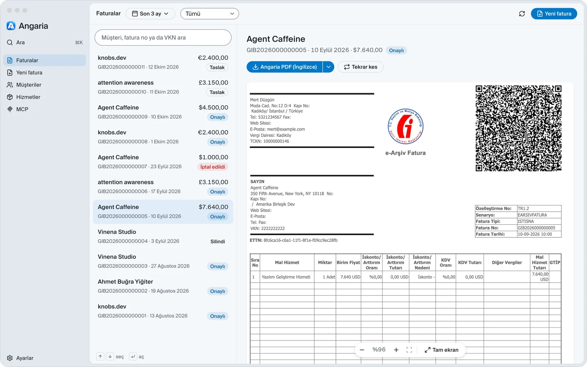Open the Ara search in sidebar
Viewport: 587px width, 367px height.
45,42
